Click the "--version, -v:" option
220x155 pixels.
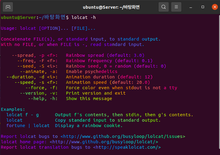39,93
